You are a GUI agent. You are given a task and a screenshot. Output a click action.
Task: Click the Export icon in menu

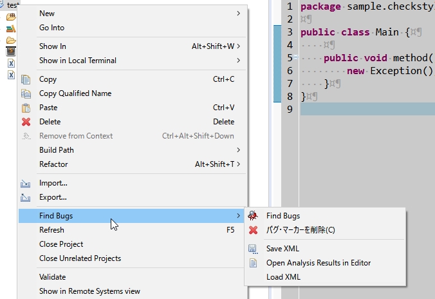pos(26,197)
